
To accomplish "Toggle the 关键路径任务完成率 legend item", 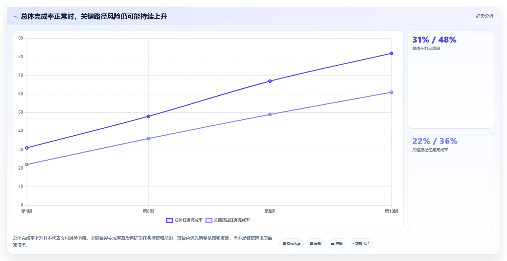I will click(x=228, y=220).
